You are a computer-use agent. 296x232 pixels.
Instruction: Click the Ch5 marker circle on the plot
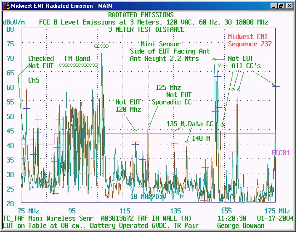click(x=24, y=139)
